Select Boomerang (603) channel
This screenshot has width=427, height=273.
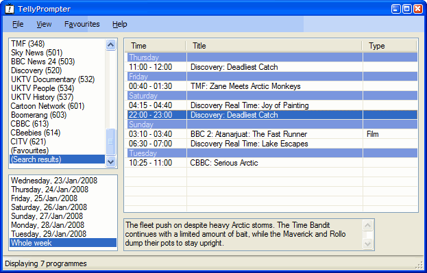point(57,115)
